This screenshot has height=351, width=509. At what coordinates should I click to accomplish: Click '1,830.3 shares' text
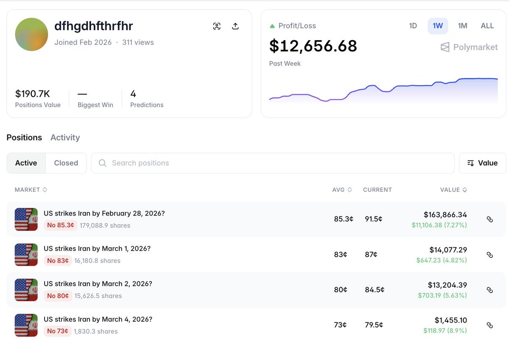point(96,332)
